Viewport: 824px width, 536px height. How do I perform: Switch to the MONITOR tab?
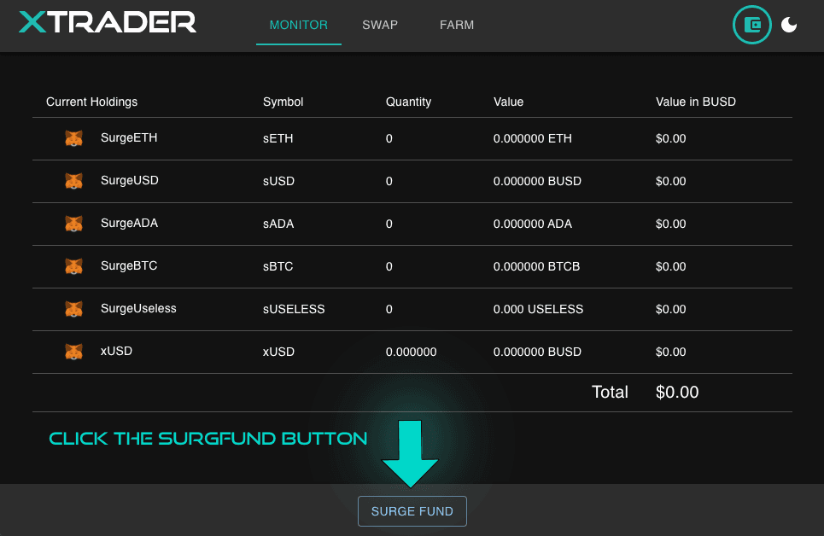[299, 25]
